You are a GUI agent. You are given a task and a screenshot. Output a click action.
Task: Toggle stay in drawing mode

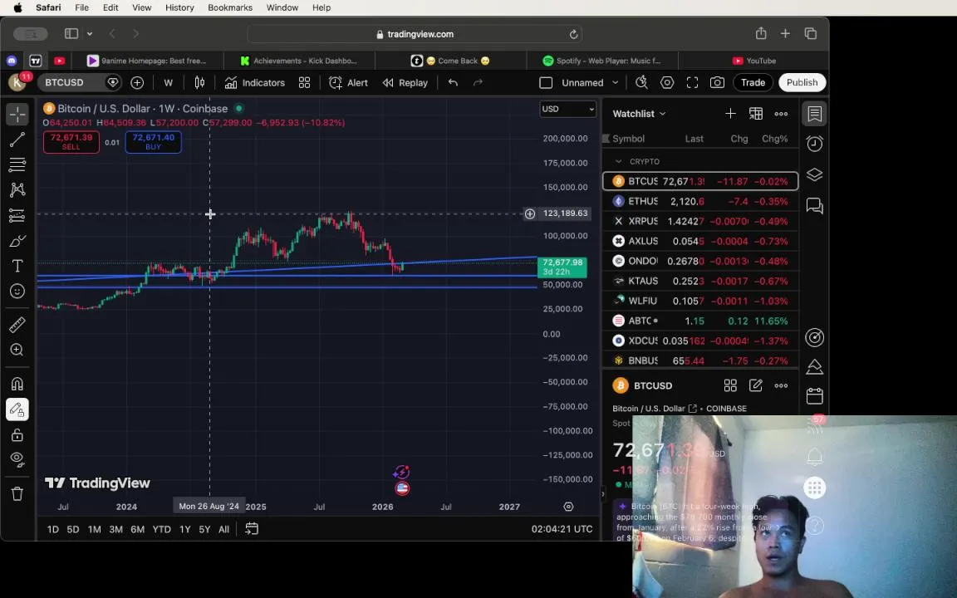(17, 409)
